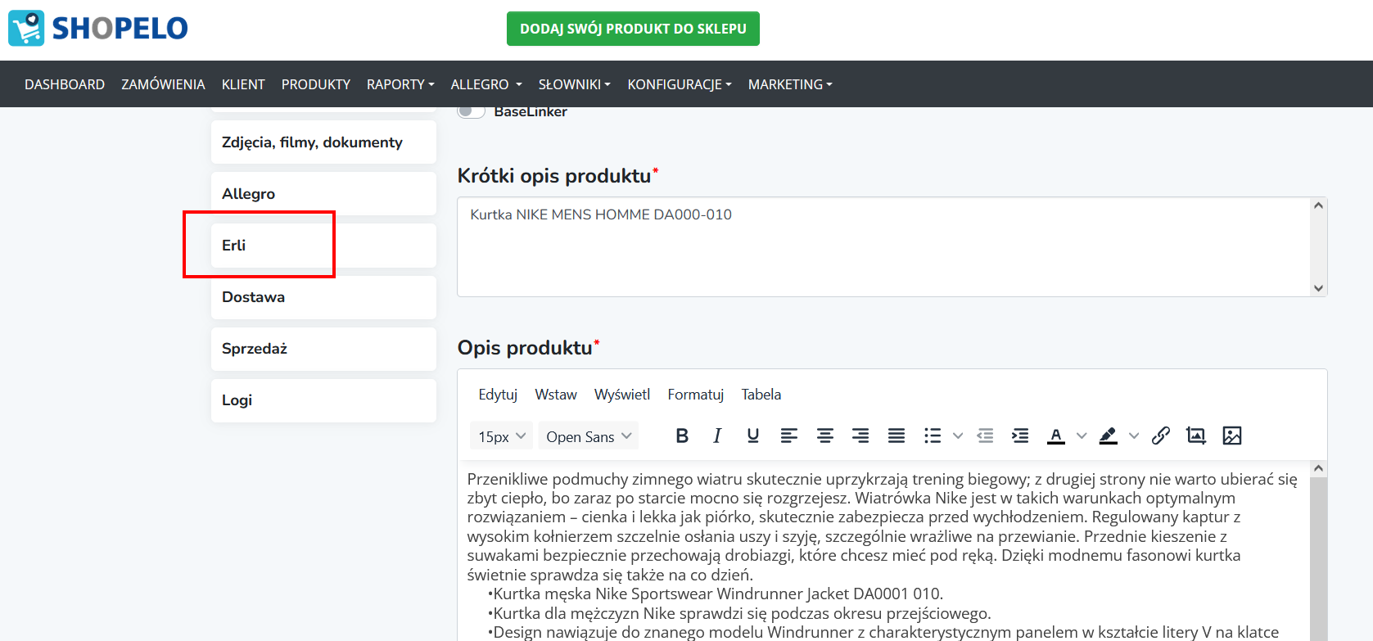Insert image using picture icon

coord(1232,436)
